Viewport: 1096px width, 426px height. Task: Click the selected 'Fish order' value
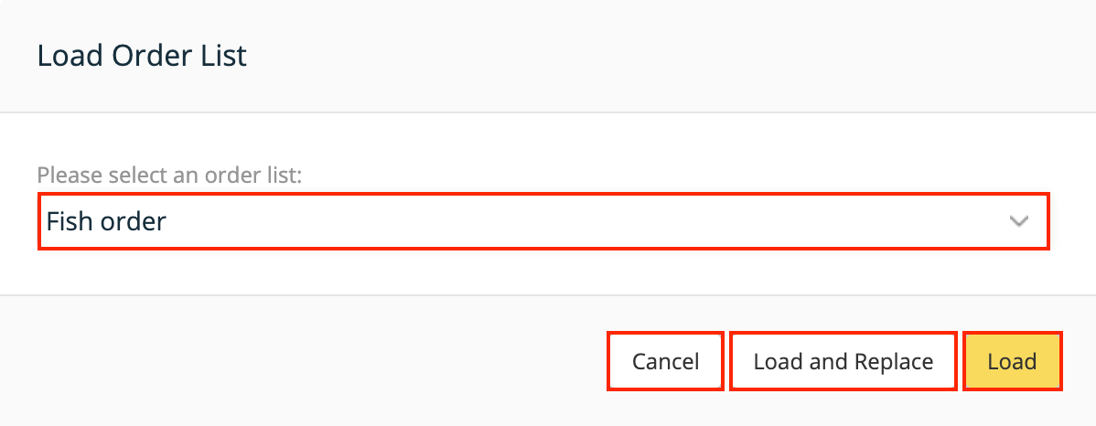click(x=106, y=221)
